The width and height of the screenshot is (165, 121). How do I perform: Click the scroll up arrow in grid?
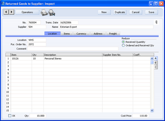click(152, 59)
